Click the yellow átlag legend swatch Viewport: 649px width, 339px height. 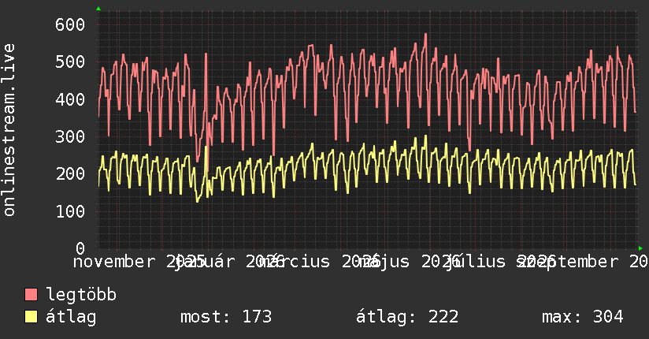pos(31,317)
